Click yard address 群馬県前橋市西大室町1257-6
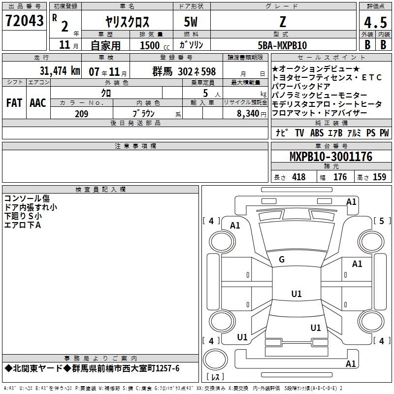394x394 pixels. pos(126,368)
